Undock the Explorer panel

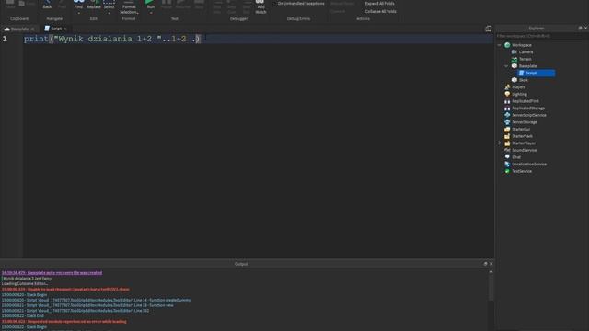point(580,29)
